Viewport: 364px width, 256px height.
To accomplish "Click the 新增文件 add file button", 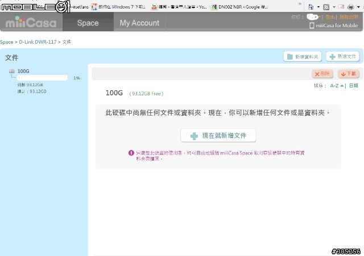I will pyautogui.click(x=342, y=57).
